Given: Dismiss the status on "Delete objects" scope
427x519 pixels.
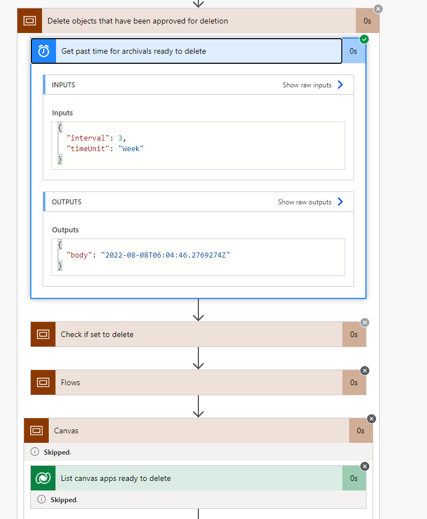Looking at the screenshot, I should click(x=378, y=8).
